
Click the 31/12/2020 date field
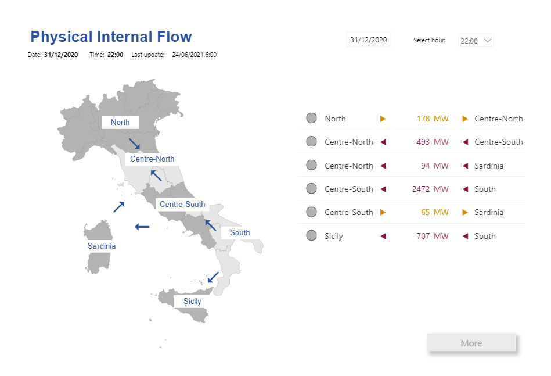tap(368, 40)
